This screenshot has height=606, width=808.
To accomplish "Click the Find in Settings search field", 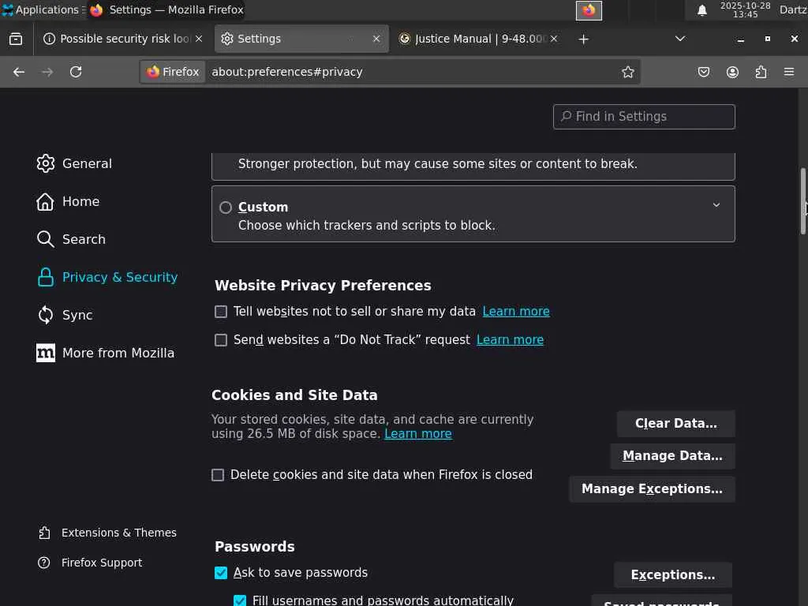I will tap(644, 117).
